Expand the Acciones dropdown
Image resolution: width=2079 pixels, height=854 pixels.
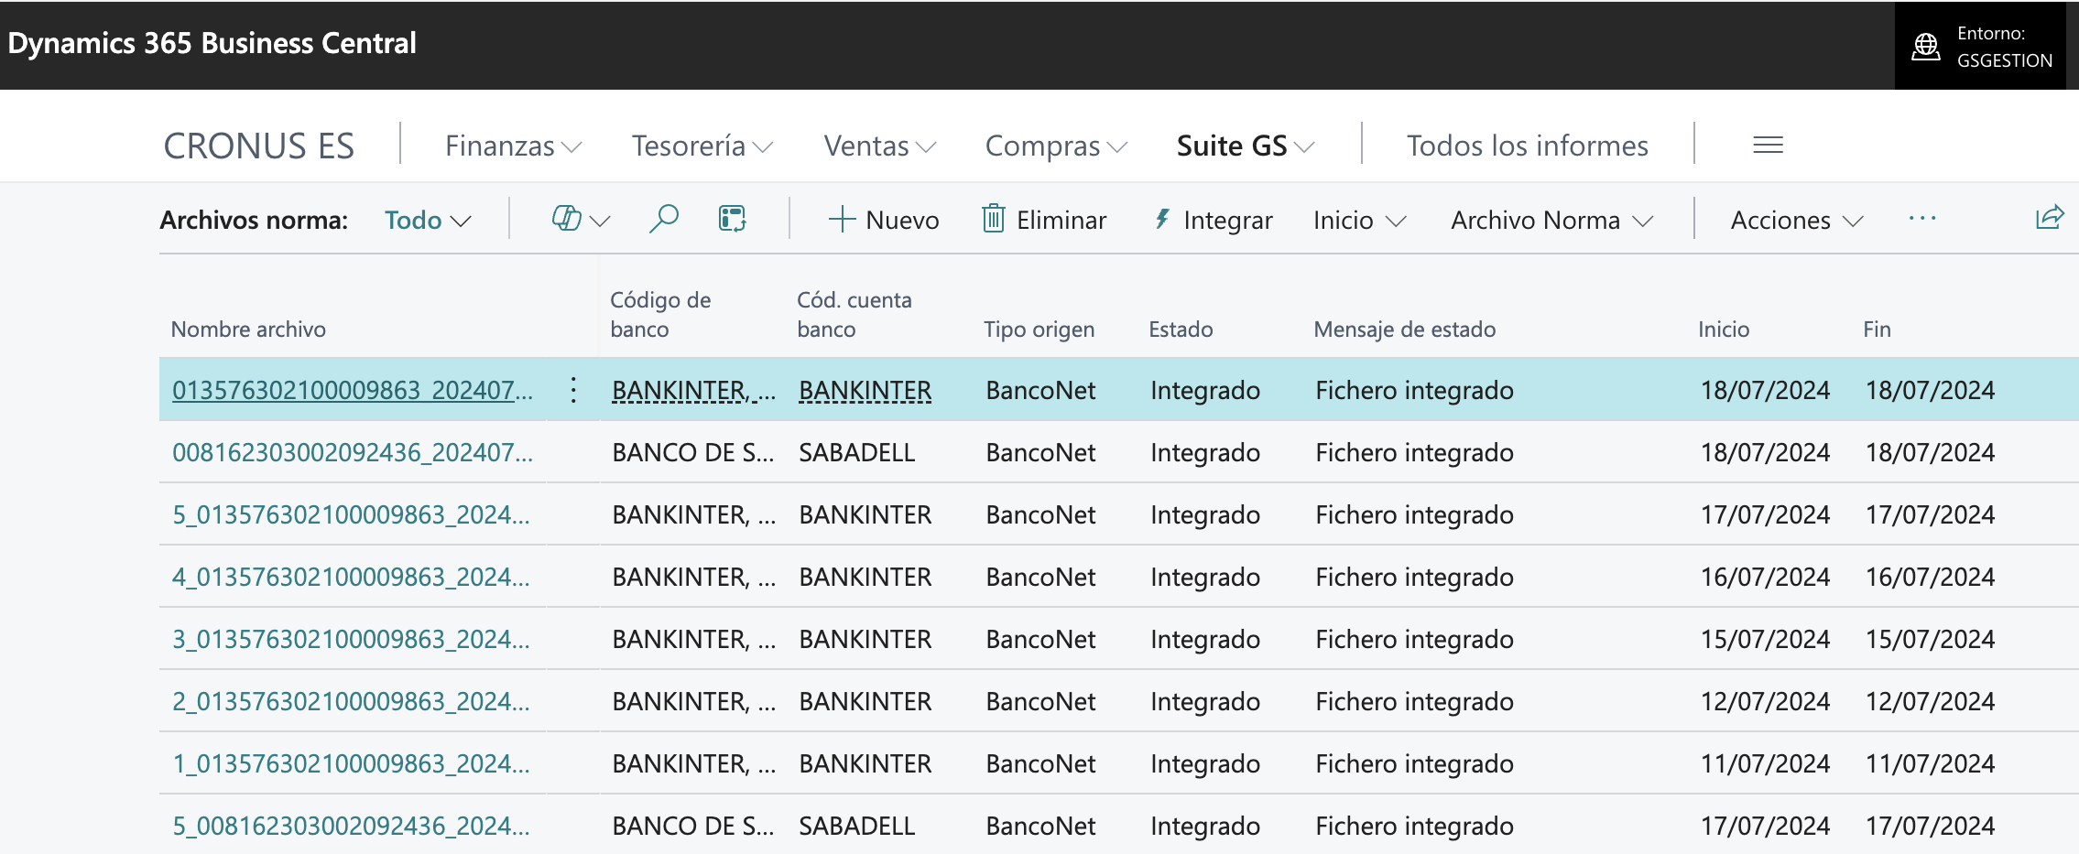pos(1797,220)
